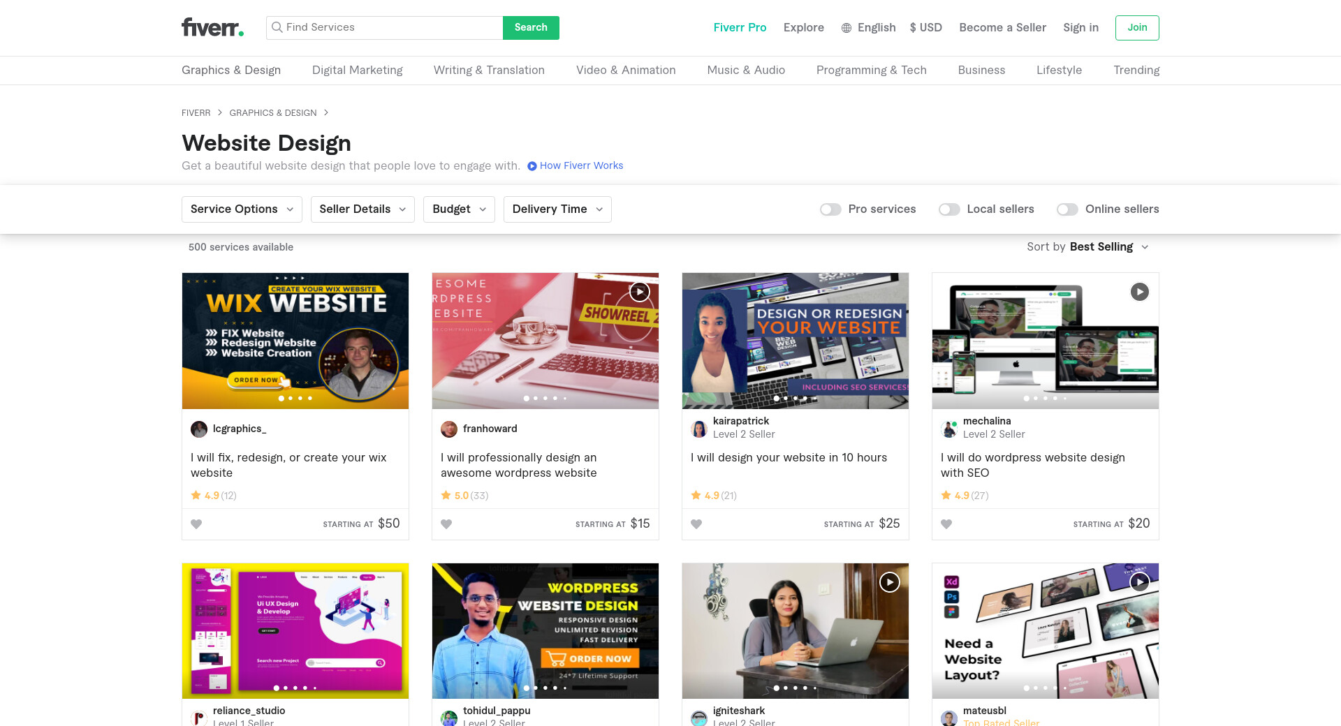Click heart icon on franhoward's gig
Viewport: 1341px width, 726px height.
pos(446,524)
